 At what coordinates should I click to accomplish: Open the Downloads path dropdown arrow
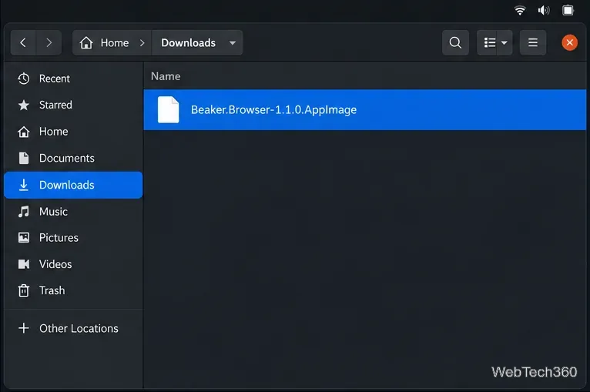(x=233, y=43)
